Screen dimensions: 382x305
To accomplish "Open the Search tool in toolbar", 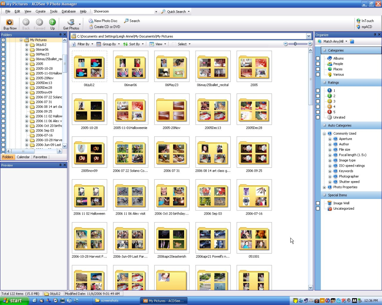I will click(x=126, y=21).
